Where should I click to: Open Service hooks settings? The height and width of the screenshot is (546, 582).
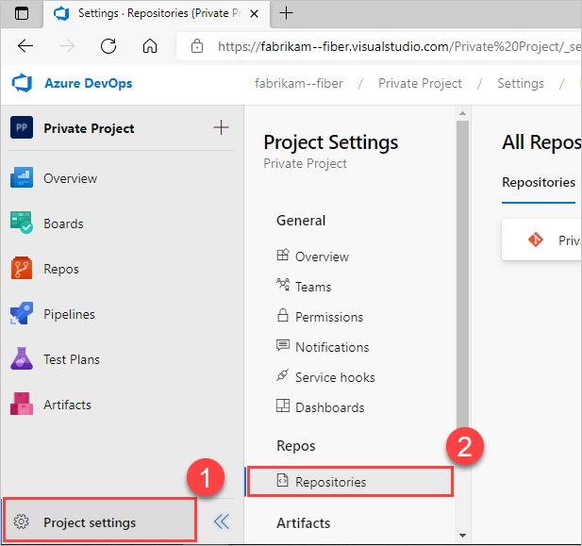335,377
